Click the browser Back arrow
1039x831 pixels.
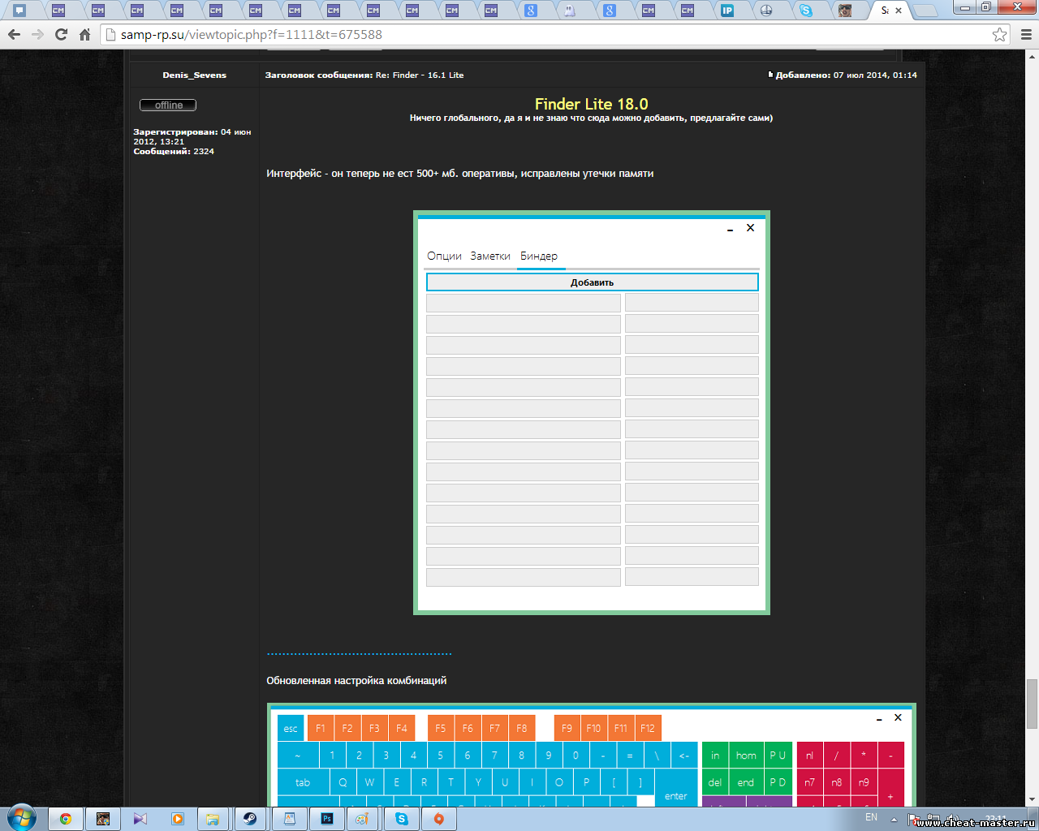click(14, 35)
